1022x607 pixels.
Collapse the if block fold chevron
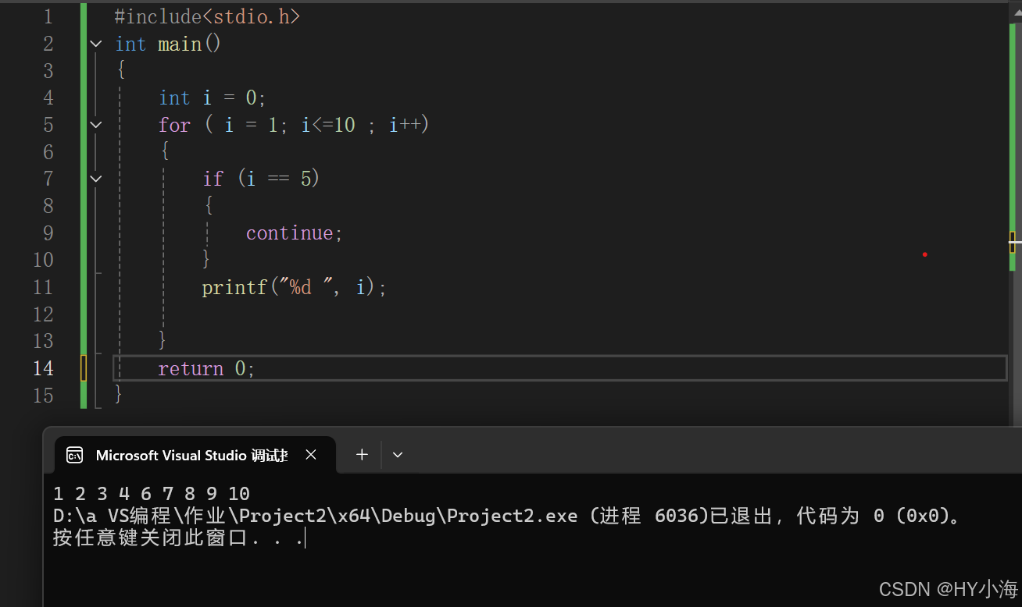pyautogui.click(x=96, y=179)
